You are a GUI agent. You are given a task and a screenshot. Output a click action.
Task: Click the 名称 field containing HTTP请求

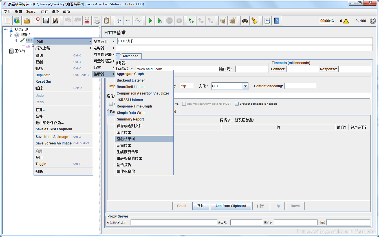[x=244, y=41]
